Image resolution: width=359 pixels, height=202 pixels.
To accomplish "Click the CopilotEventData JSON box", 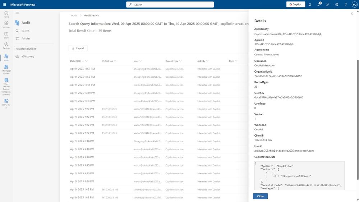I will 299,175.
